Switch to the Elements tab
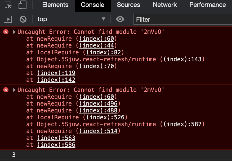 coord(55,5)
